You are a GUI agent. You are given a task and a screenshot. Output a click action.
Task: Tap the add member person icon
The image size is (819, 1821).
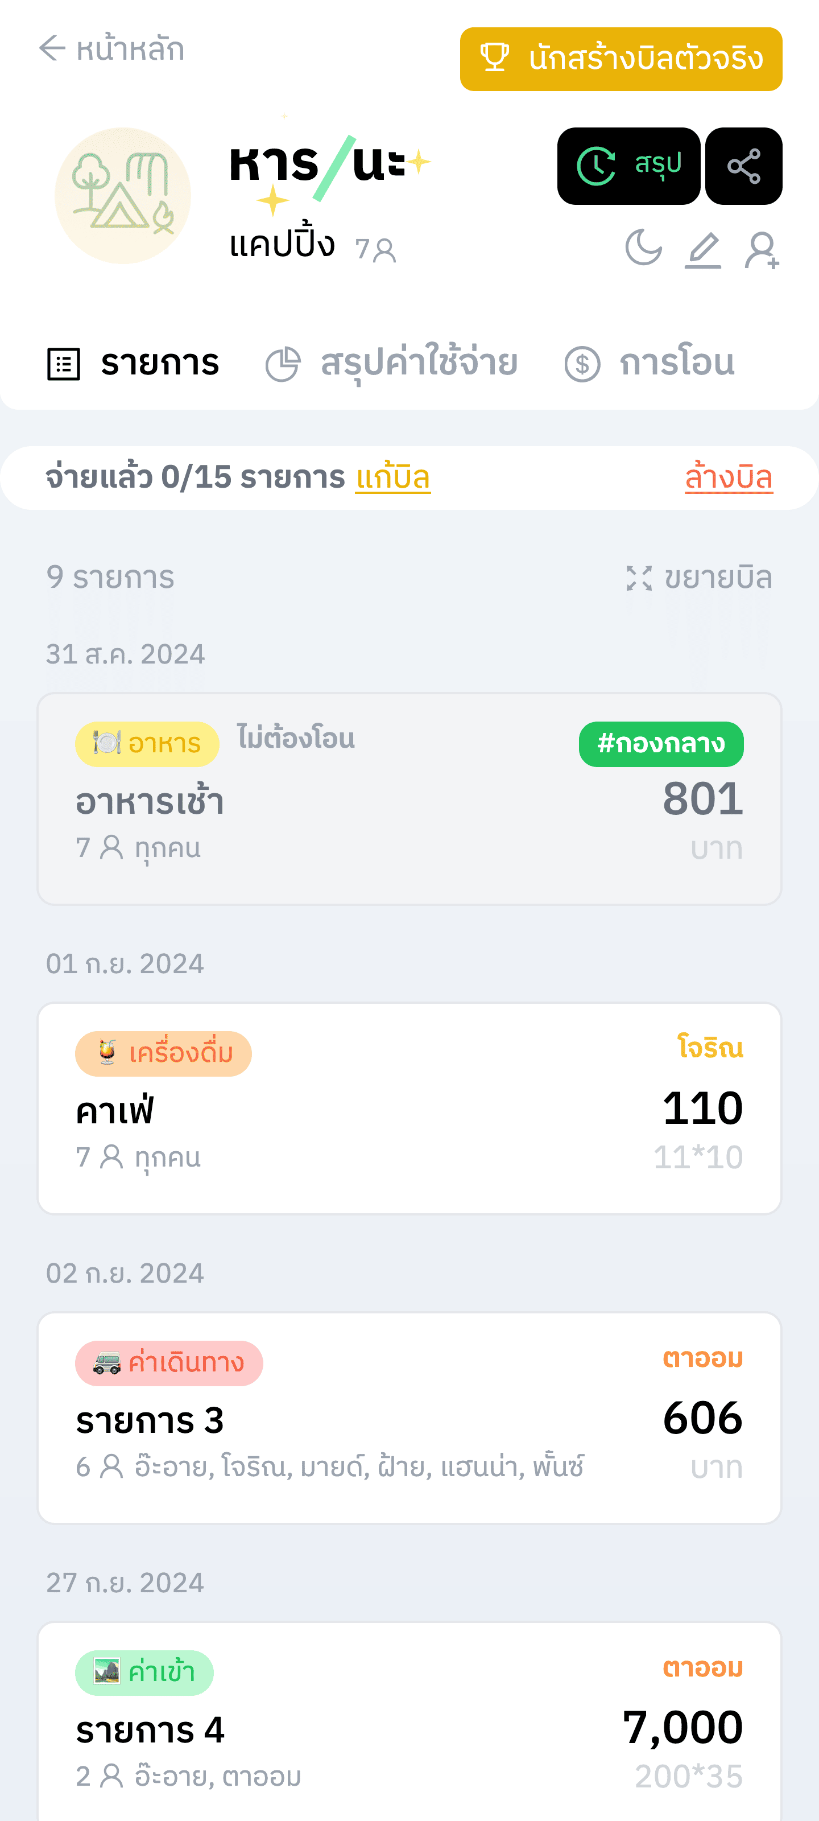coord(762,250)
